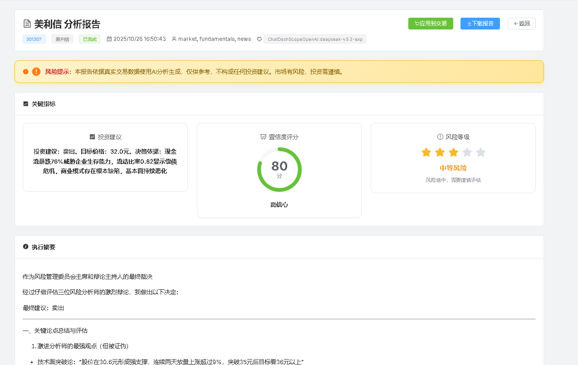The image size is (578, 365).
Task: Click the exclamation icon next to 风险等级
Action: [440, 137]
